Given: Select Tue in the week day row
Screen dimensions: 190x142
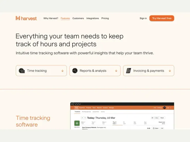Looking at the screenshot, I should pos(93,123).
